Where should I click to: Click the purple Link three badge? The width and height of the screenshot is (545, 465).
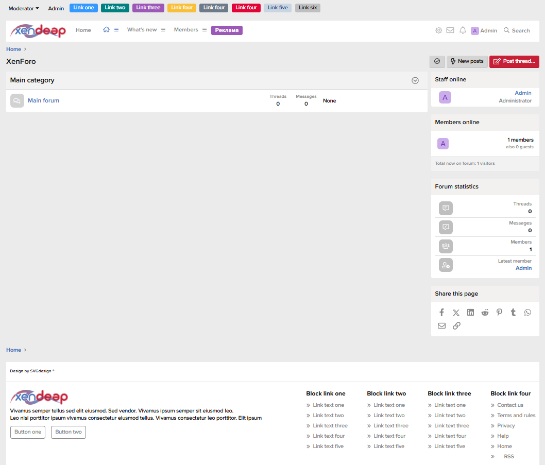[148, 8]
